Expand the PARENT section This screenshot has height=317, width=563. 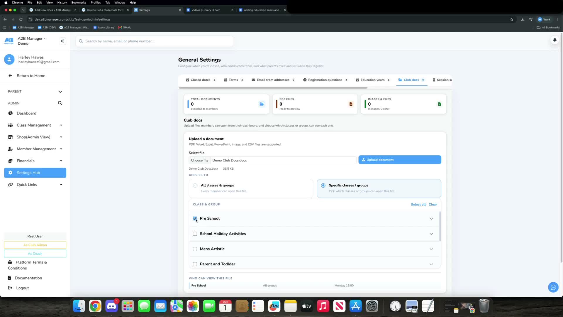click(x=35, y=92)
